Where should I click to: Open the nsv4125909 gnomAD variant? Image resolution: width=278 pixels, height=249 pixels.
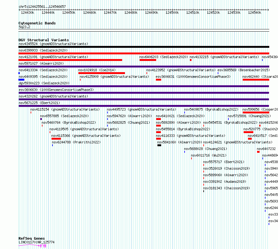(114, 77)
